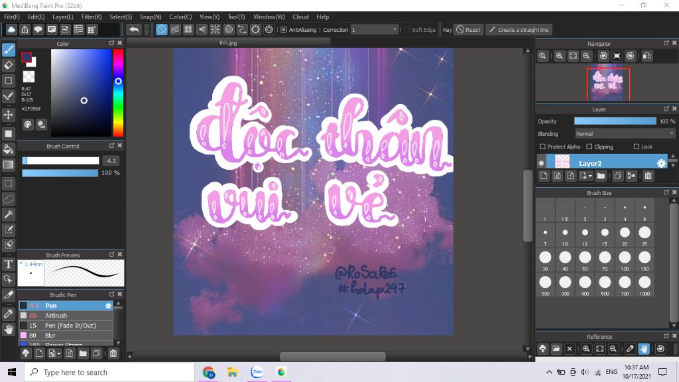This screenshot has width=679, height=382.
Task: Add folder in Layer panel
Action: click(x=601, y=176)
